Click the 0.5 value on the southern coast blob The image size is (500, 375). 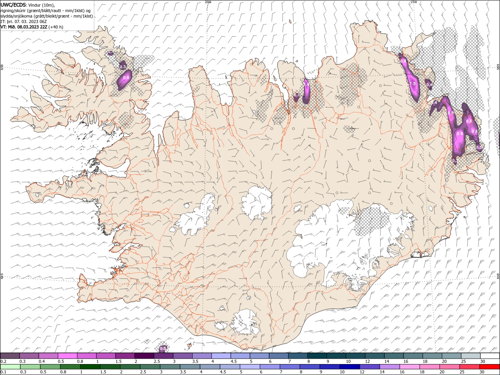[163, 348]
